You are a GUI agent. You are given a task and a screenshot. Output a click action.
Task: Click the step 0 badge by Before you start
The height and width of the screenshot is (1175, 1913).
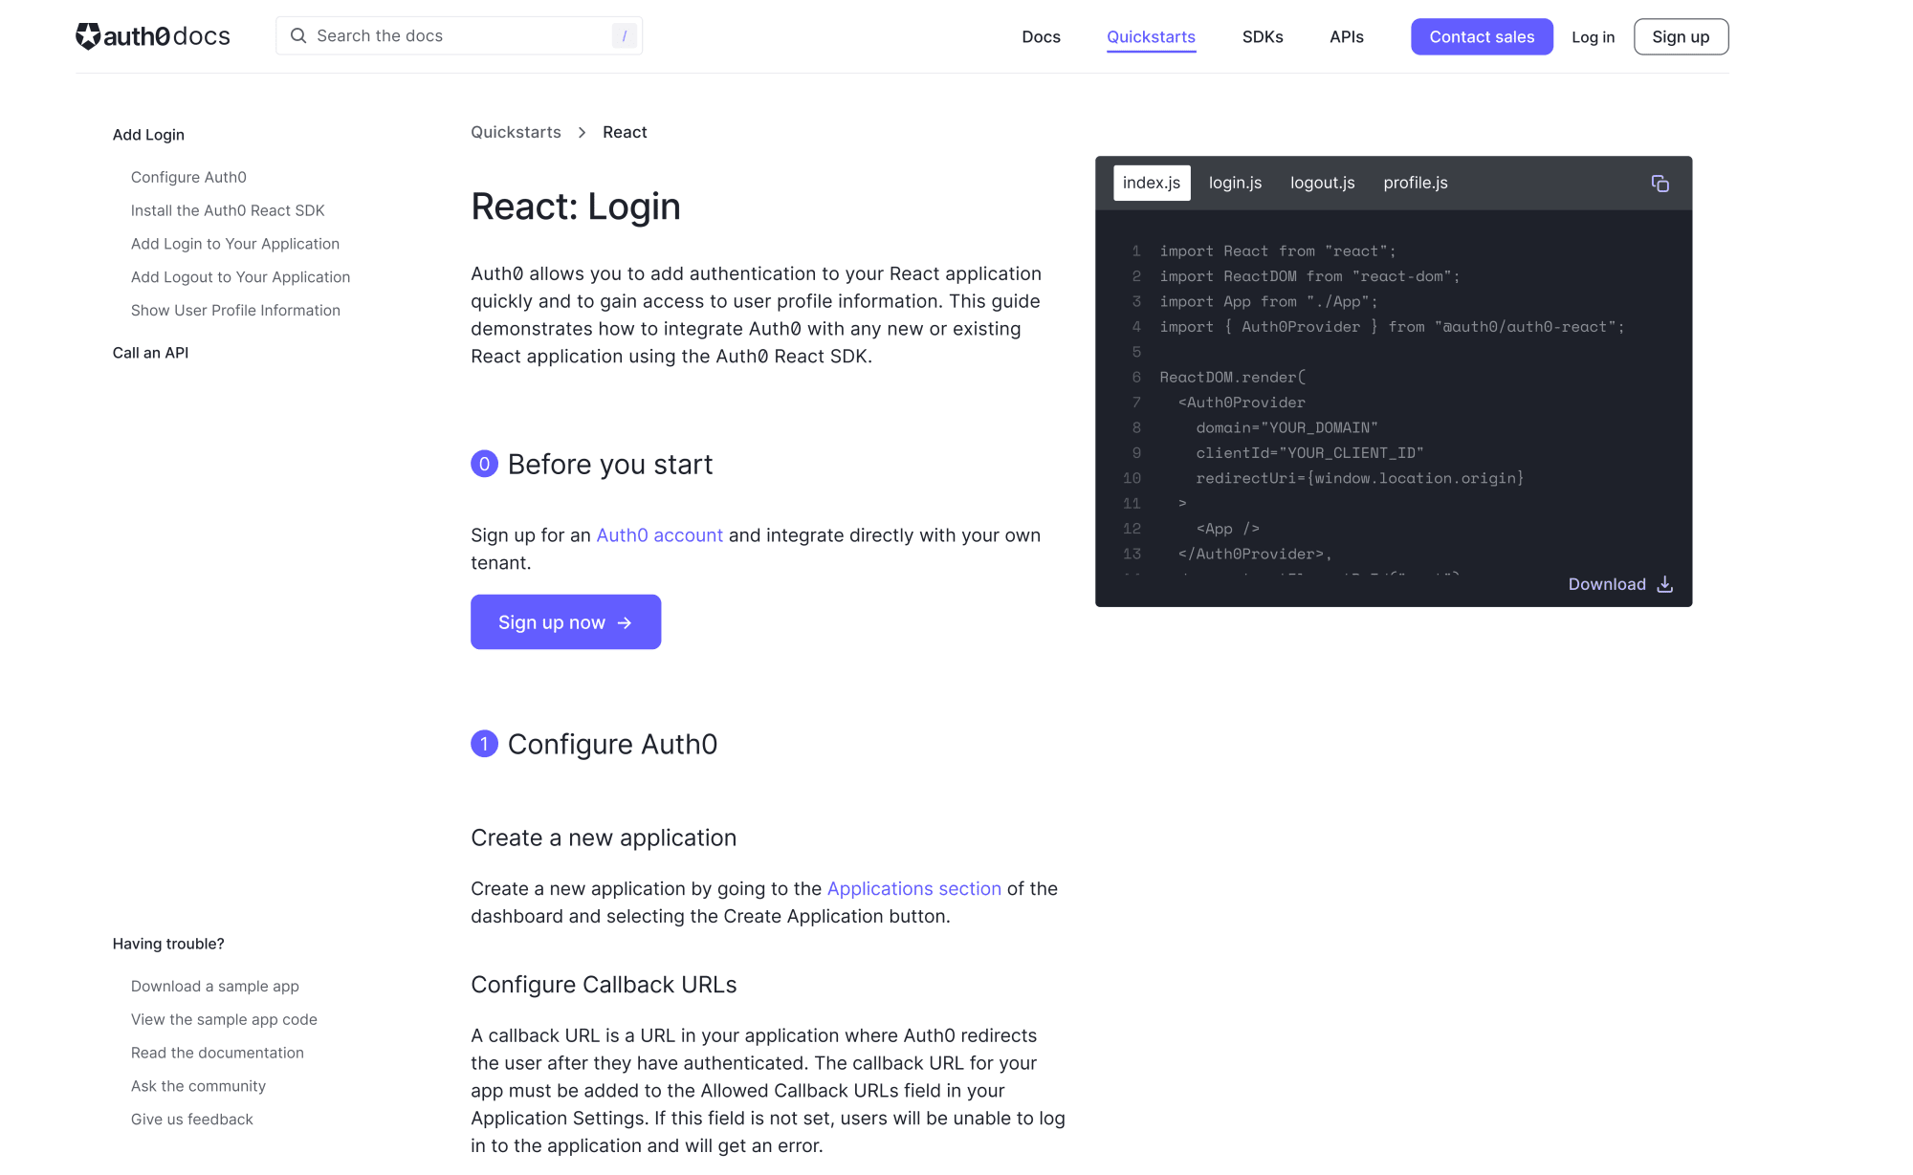pos(484,464)
